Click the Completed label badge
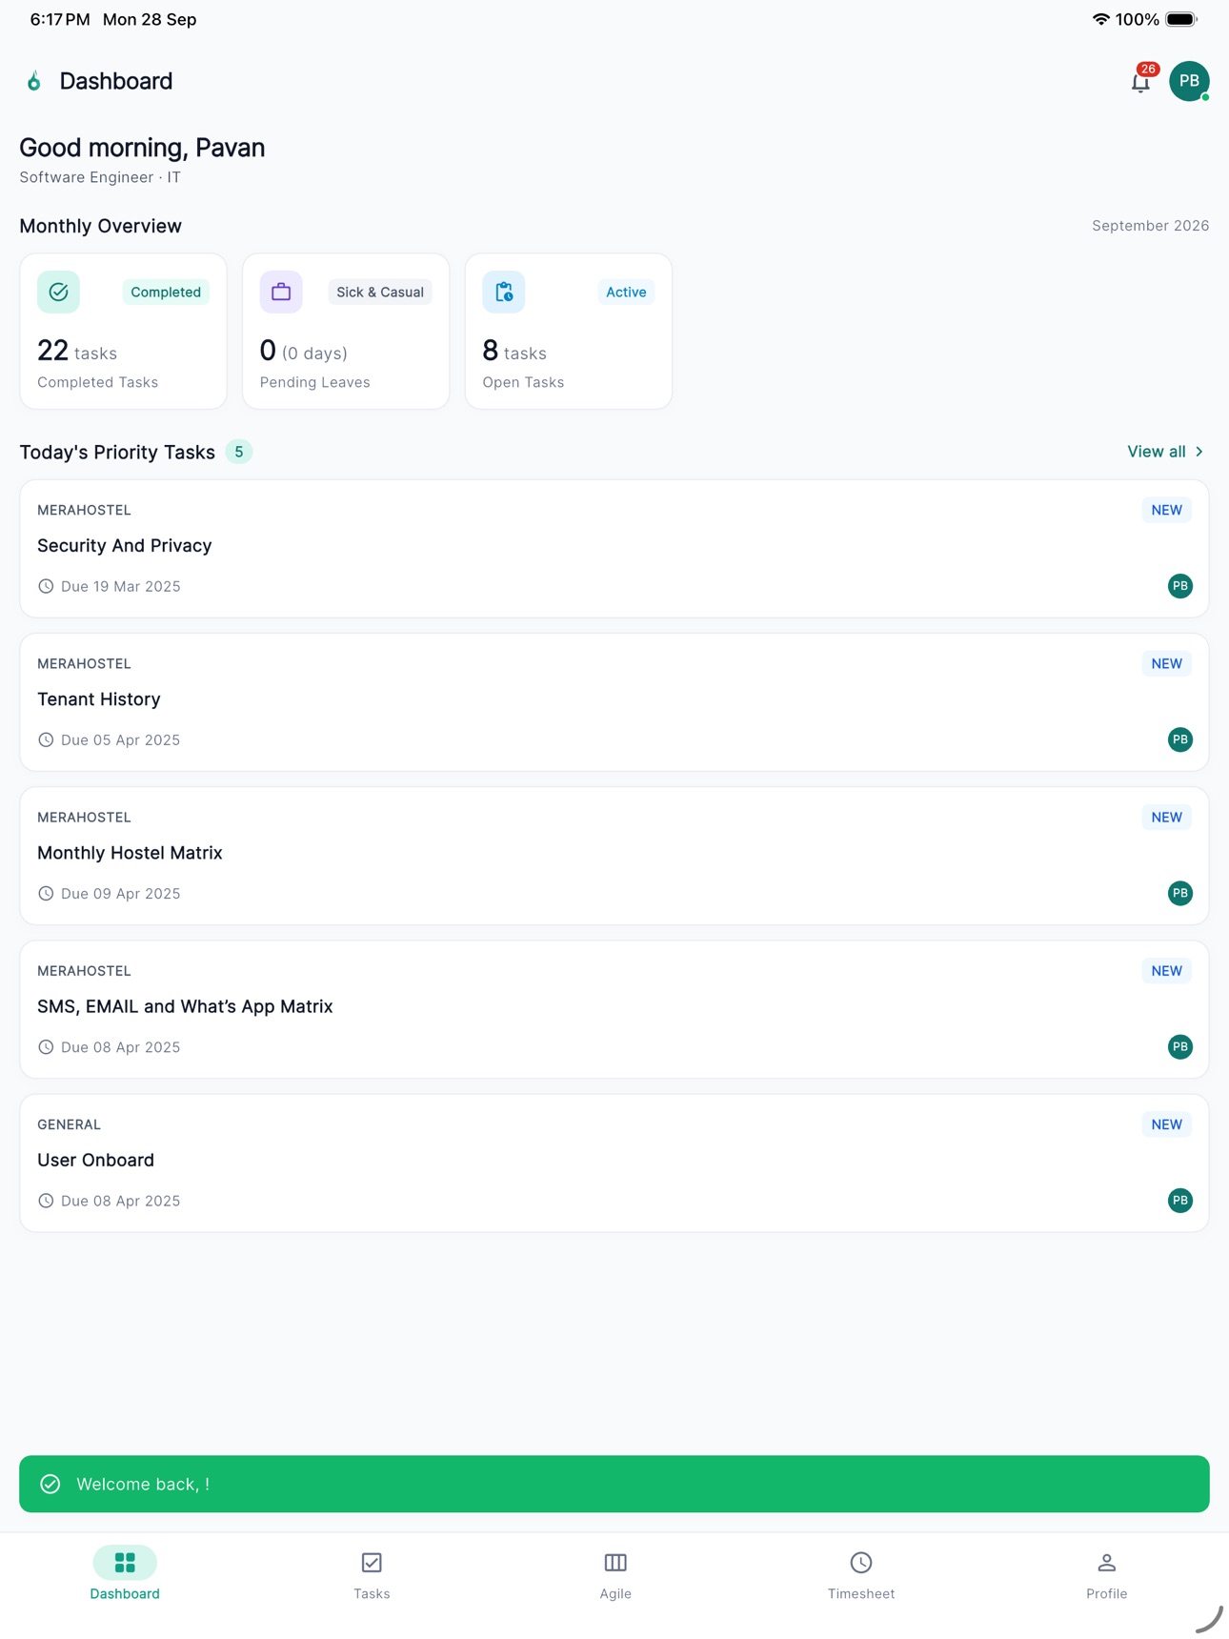The width and height of the screenshot is (1229, 1639). pyautogui.click(x=166, y=292)
